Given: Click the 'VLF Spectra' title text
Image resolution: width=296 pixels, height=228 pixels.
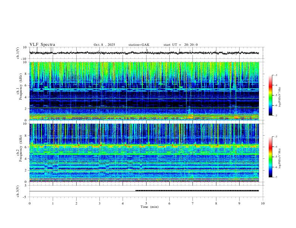Looking at the screenshot, I should click(42, 45).
